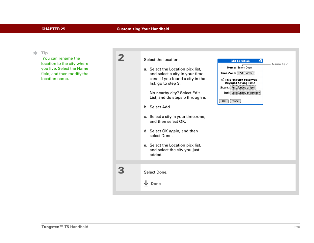Open the Start First Sunday of April selector

[243, 88]
